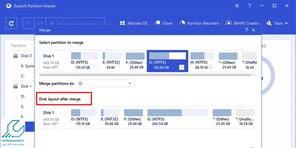
Task: Click the F: (Other) 29.48 GB in result layout
Action: pos(134,117)
